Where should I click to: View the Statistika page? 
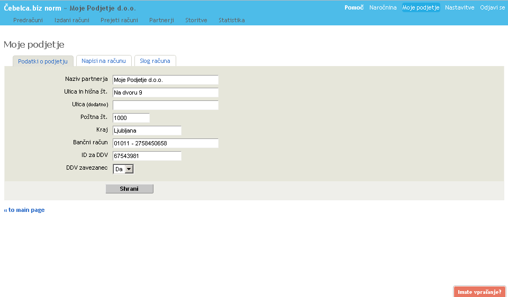[231, 20]
